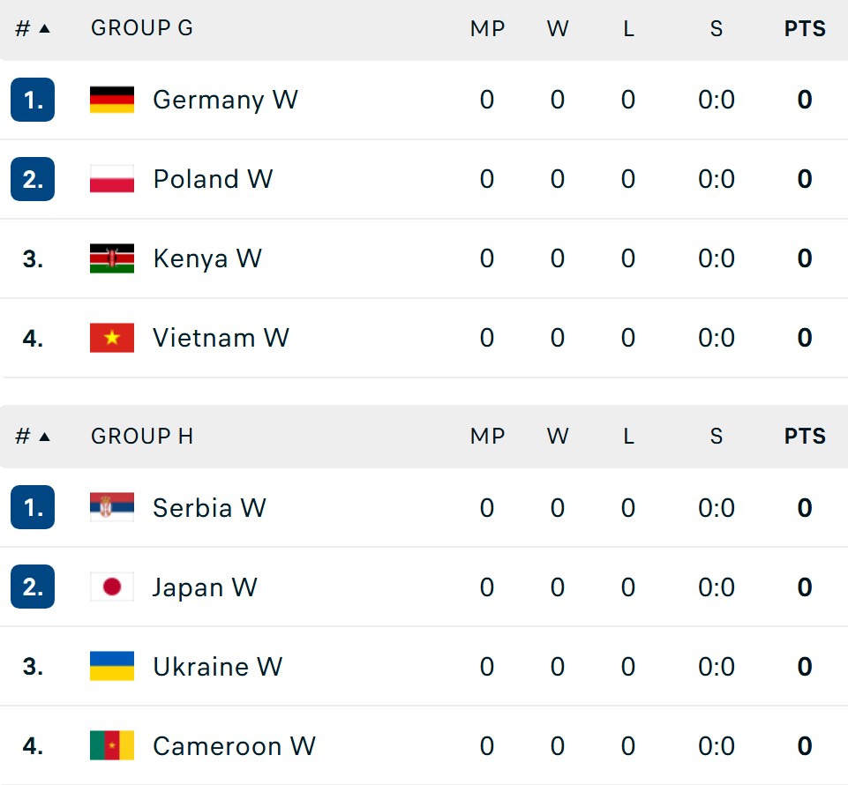Click the Germany flag icon
The height and width of the screenshot is (785, 848).
point(112,100)
